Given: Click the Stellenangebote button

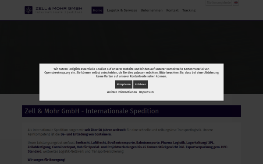Looking at the screenshot, I should click(219, 3).
